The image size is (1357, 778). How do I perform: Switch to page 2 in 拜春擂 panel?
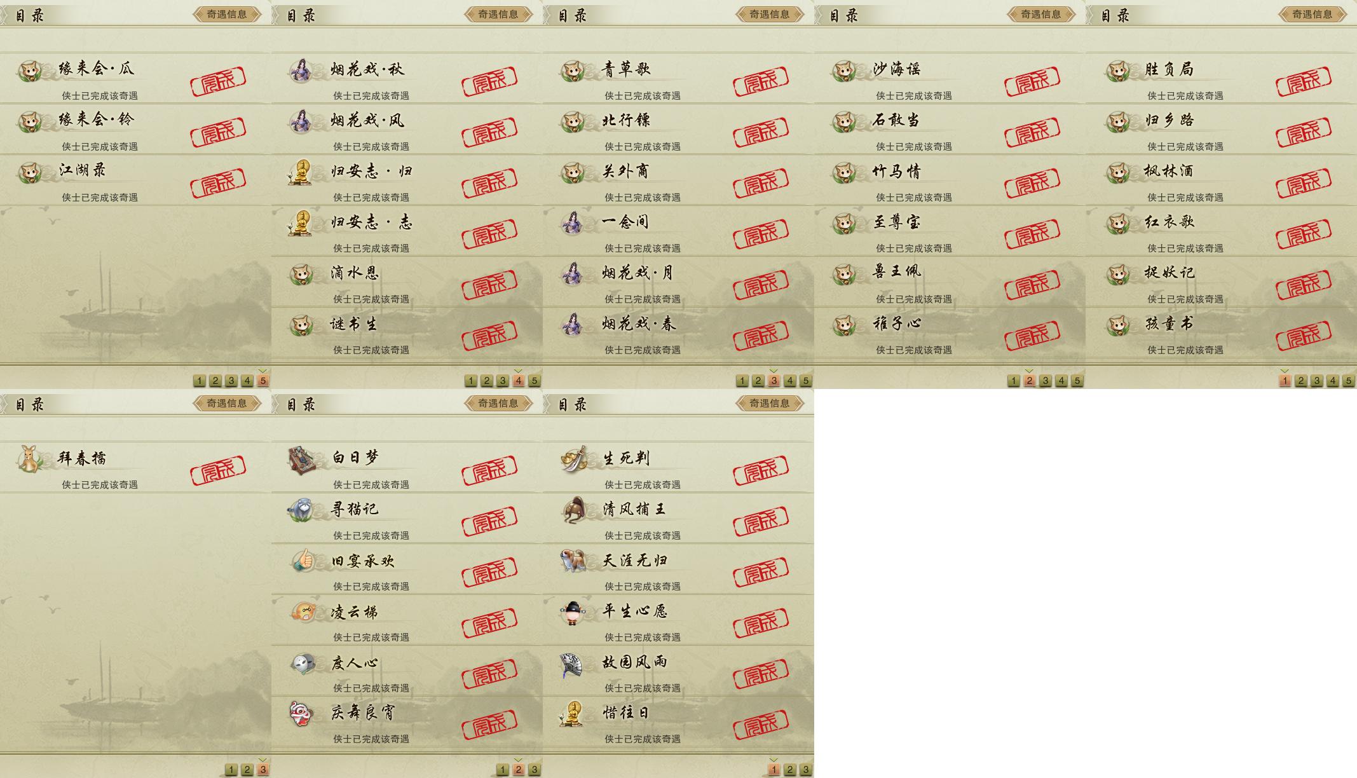pyautogui.click(x=247, y=770)
